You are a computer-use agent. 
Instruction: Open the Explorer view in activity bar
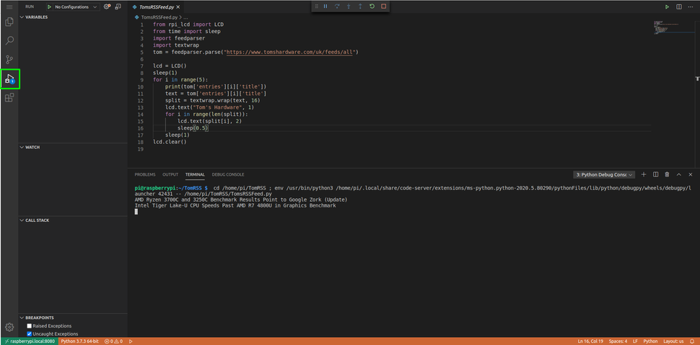pos(9,22)
